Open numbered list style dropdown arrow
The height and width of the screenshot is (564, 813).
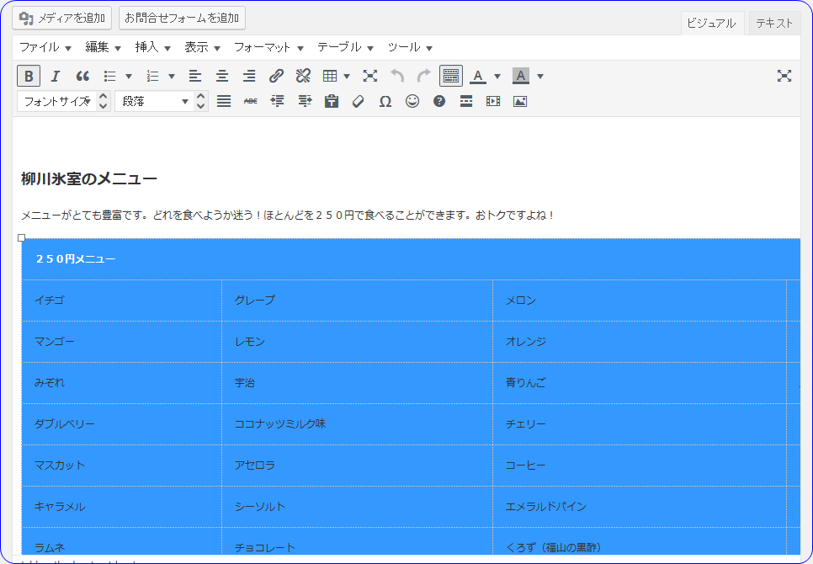tap(172, 77)
